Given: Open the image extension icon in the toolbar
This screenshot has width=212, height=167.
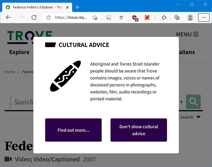Looking at the screenshot, I should (x=108, y=18).
